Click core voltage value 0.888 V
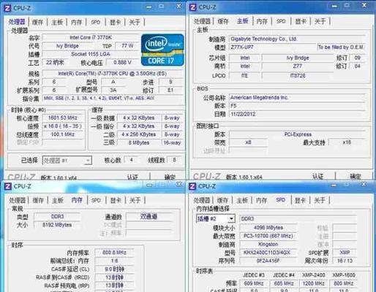 click(x=122, y=62)
